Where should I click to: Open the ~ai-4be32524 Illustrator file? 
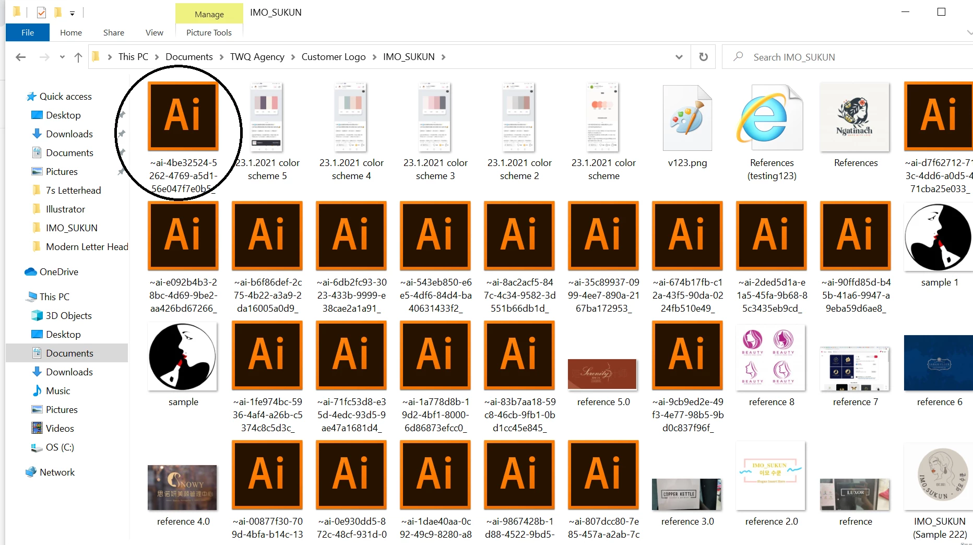[183, 116]
